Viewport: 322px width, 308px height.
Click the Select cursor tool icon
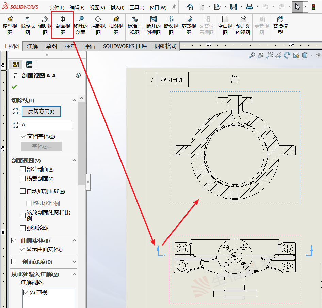pyautogui.click(x=297, y=7)
